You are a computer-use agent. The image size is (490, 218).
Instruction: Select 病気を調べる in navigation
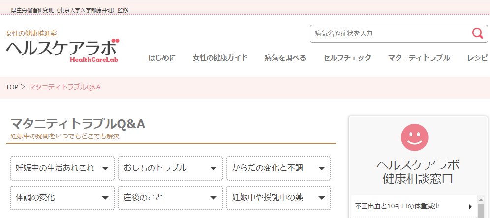coord(285,58)
